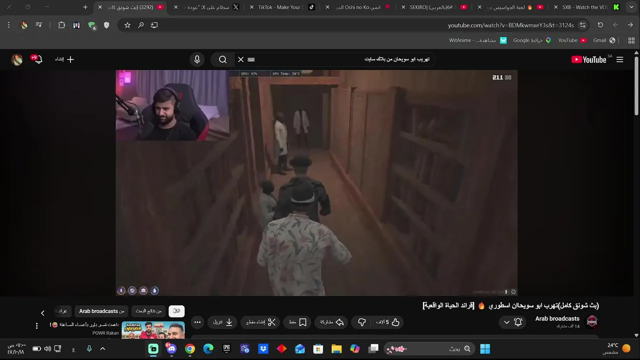The image size is (640, 360).
Task: Open Chrome from the taskbar
Action: 190,349
